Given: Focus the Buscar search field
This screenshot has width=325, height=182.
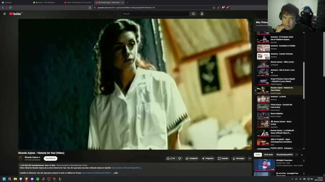Looking at the screenshot, I should click(155, 14).
